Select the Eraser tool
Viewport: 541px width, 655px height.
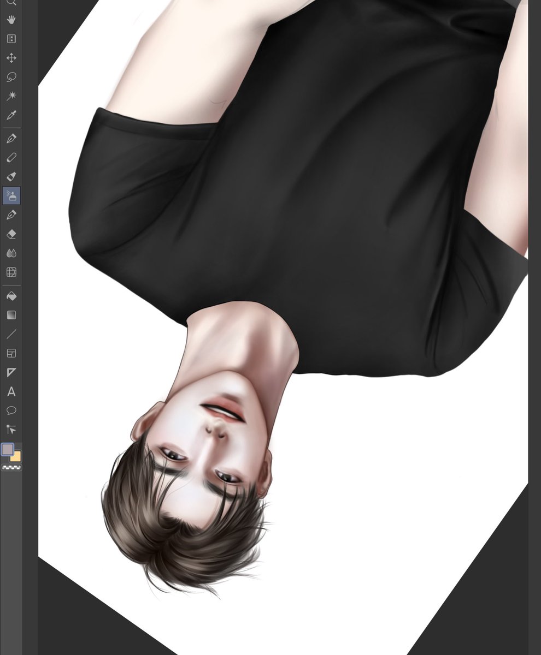click(11, 233)
